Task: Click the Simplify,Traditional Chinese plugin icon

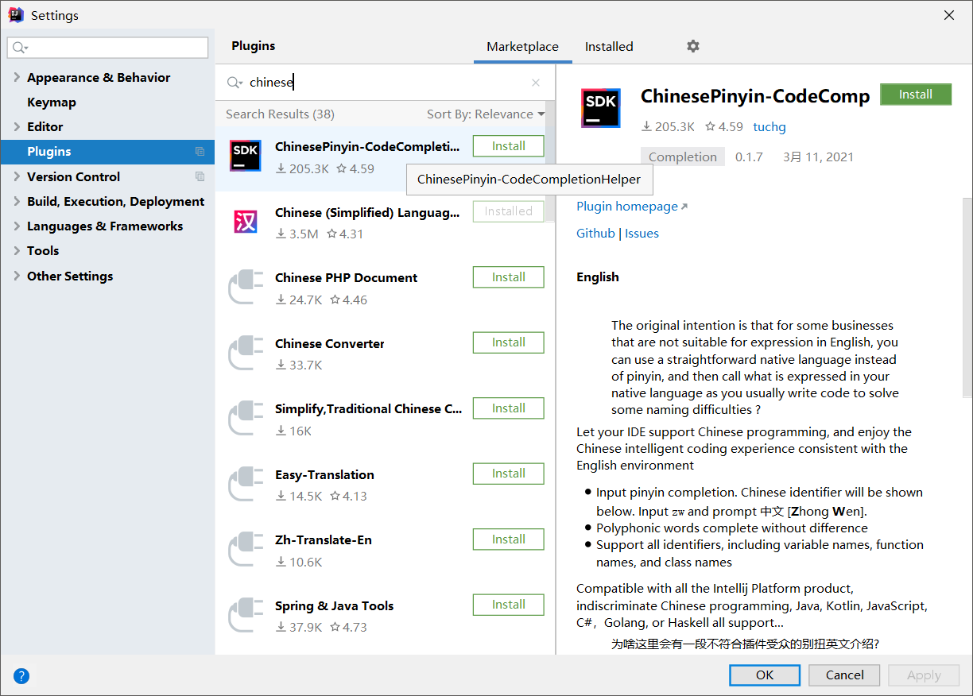Action: pos(246,418)
